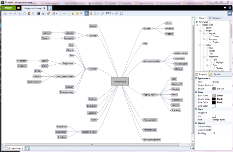Undo the last action

click(x=10, y=14)
